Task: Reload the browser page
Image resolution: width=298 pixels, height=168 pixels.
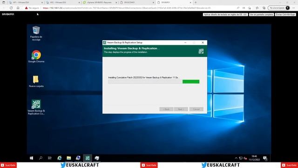Action: [x=11, y=8]
